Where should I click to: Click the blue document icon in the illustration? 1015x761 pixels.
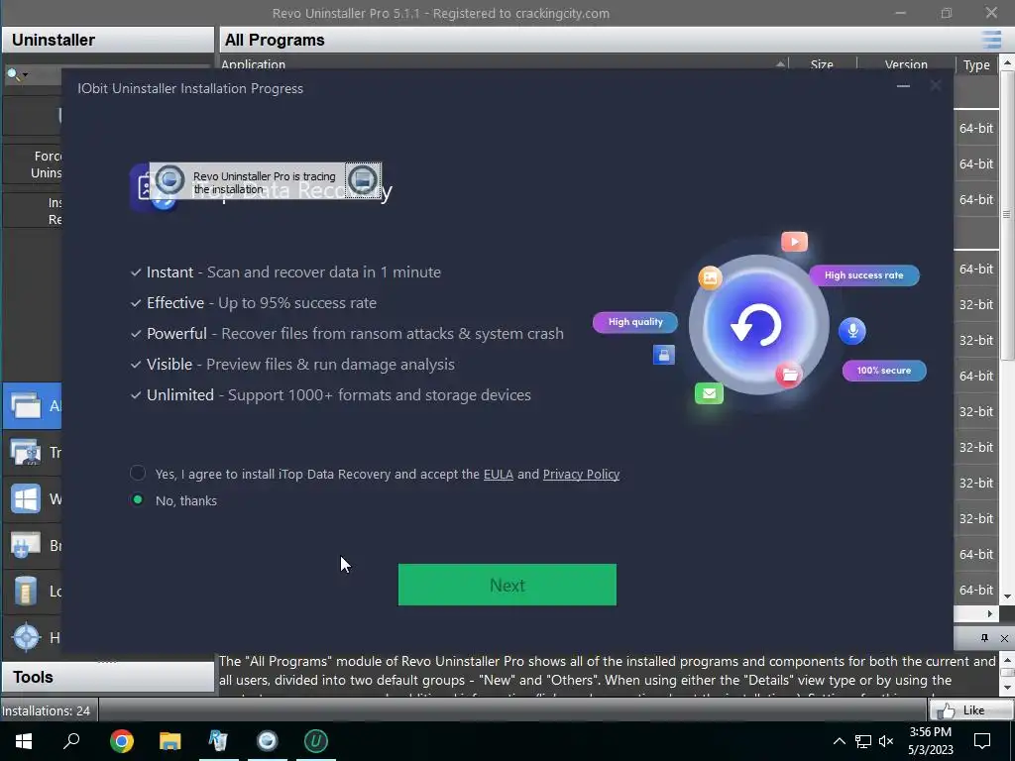663,355
